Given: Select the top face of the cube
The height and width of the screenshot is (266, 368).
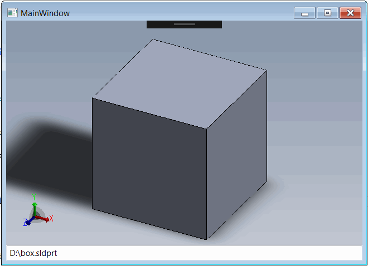Looking at the screenshot, I should [x=178, y=83].
